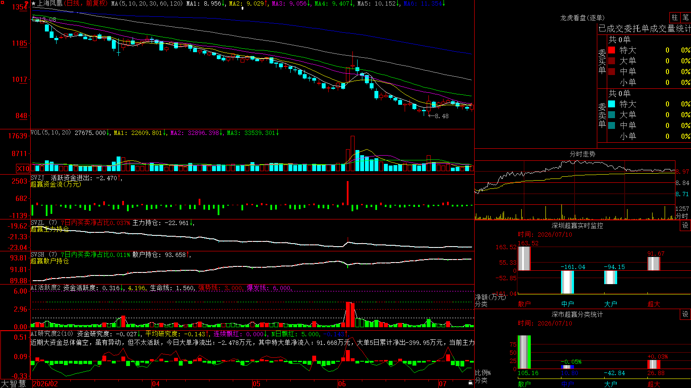Click the 2026/02 date marker on timeline

coord(45,384)
